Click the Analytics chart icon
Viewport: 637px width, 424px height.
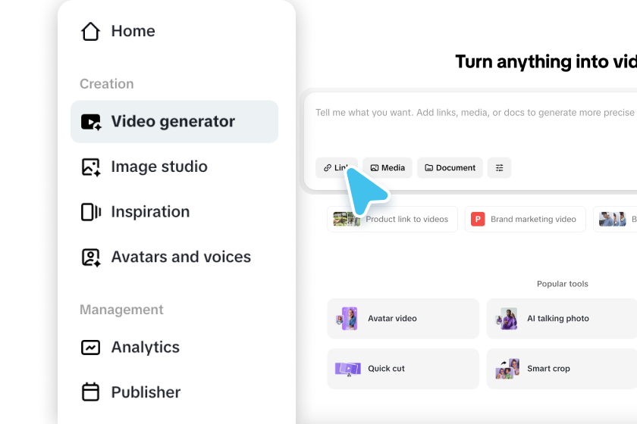tap(90, 348)
